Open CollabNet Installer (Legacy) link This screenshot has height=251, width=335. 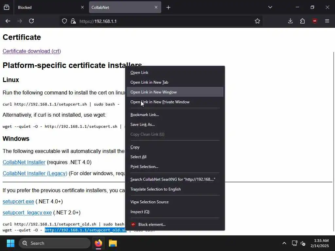[35, 173]
